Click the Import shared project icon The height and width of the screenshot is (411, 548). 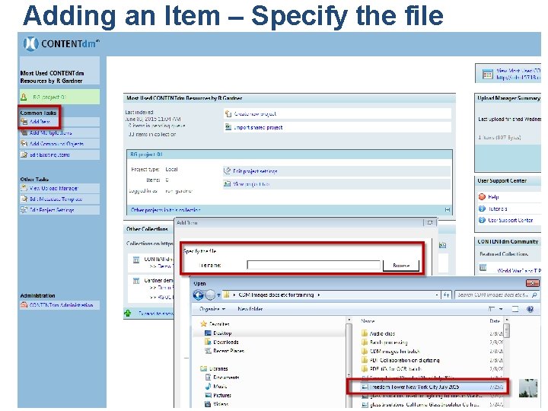tap(228, 127)
